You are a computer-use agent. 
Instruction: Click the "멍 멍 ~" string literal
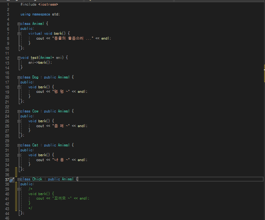(x=61, y=92)
